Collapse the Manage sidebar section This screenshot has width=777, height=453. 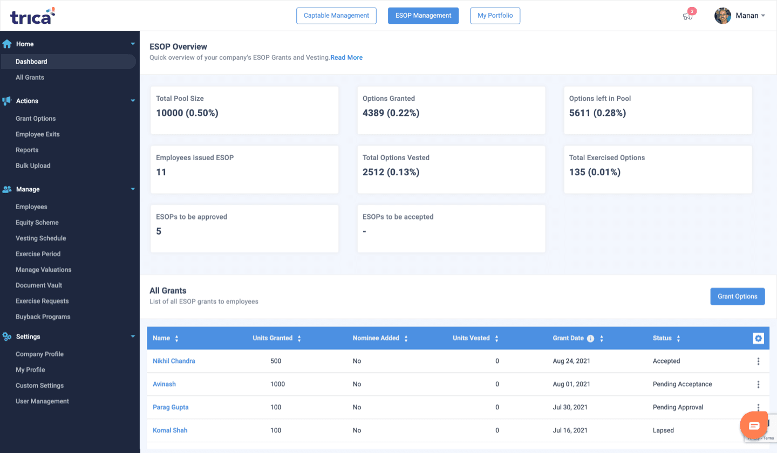[x=133, y=189]
